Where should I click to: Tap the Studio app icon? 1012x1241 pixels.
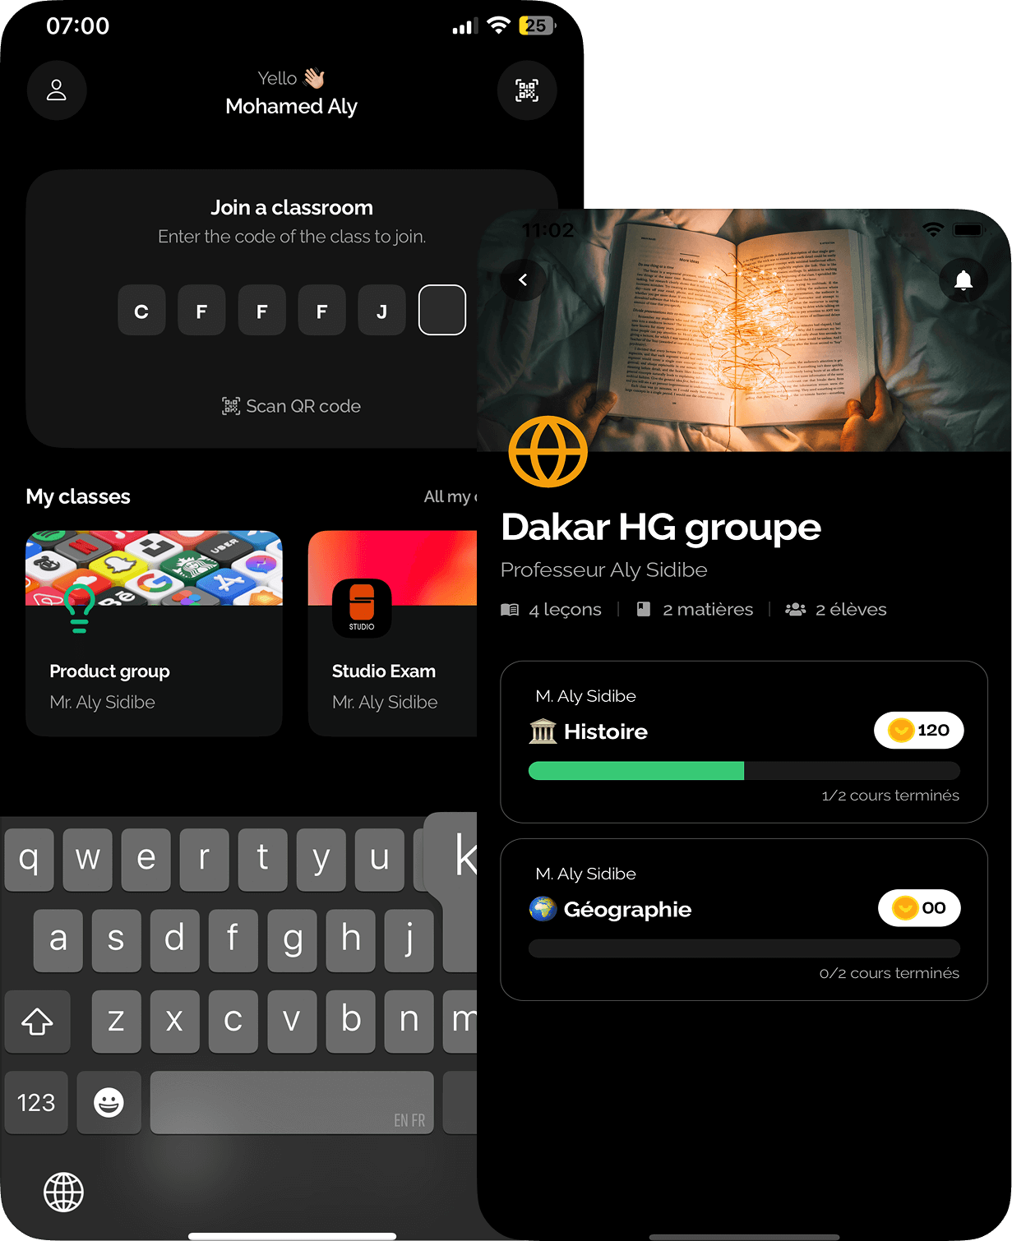click(362, 608)
